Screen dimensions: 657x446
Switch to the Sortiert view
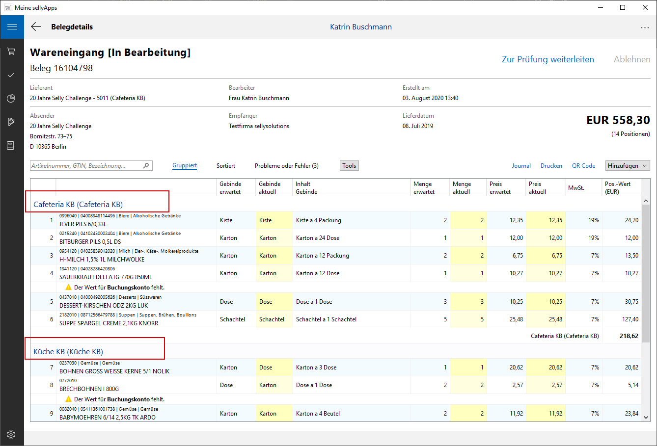pyautogui.click(x=226, y=166)
